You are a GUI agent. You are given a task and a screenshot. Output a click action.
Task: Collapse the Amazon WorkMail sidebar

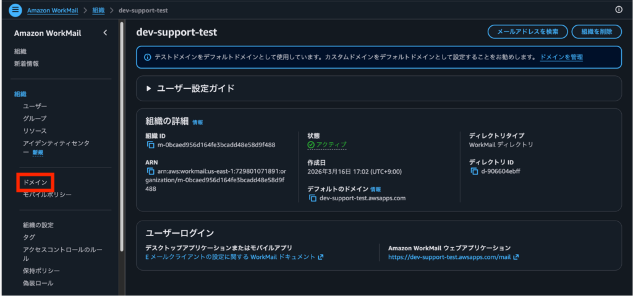pos(105,33)
